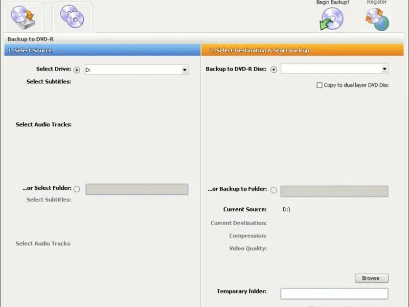The width and height of the screenshot is (409, 307).
Task: Click the backup destination folder field
Action: click(334, 191)
